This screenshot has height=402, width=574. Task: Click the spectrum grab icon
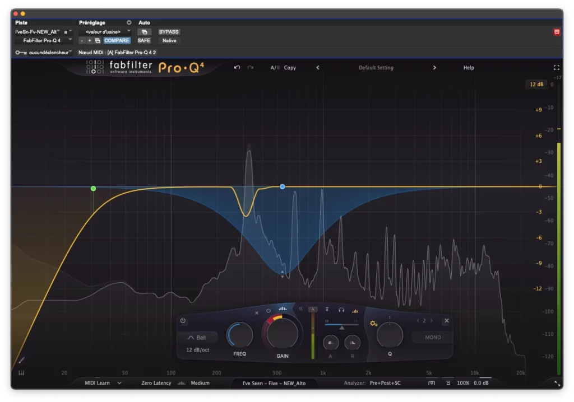432,383
